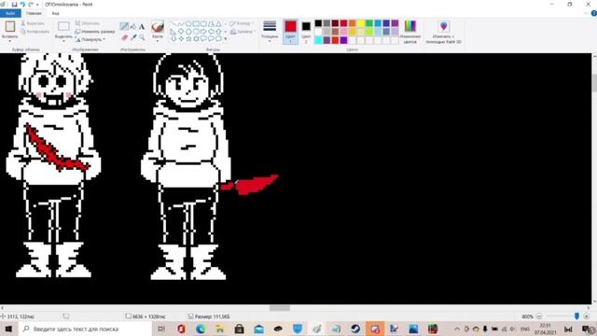Screen dimensions: 597x336
Task: Open the Rotate (Повернуть) dropdown
Action: click(90, 39)
